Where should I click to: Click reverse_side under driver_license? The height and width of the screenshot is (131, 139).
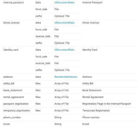[43, 36]
